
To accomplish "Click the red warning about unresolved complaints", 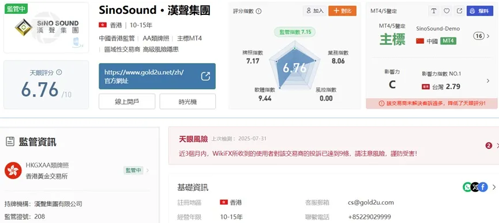I will click(432, 103).
